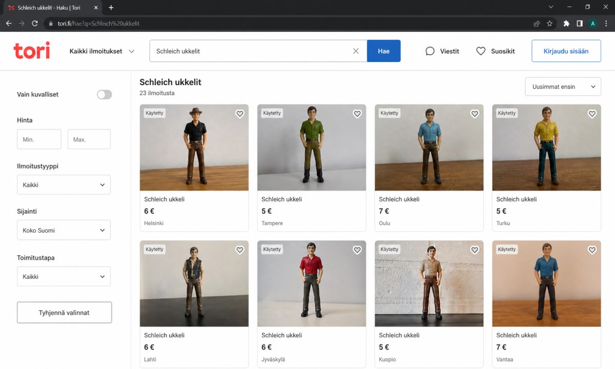This screenshot has width=615, height=369.
Task: Share this page icon in address bar
Action: (x=536, y=24)
